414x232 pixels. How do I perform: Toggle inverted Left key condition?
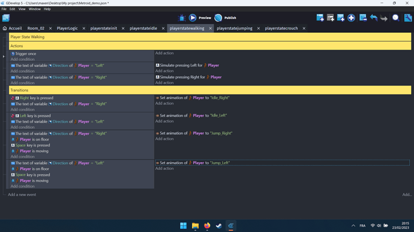(13, 116)
